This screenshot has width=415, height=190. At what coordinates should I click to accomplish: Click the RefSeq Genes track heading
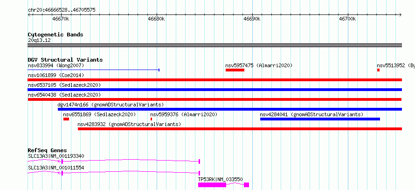48,150
